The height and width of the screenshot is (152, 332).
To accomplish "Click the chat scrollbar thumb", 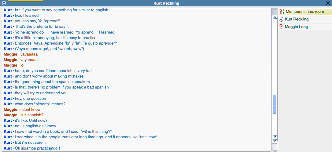I will coord(275,104).
